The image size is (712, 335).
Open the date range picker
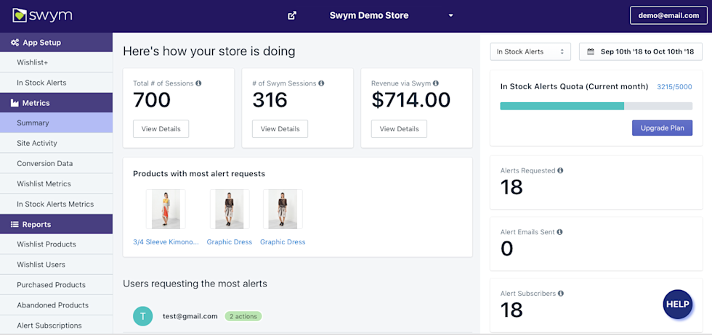[641, 51]
